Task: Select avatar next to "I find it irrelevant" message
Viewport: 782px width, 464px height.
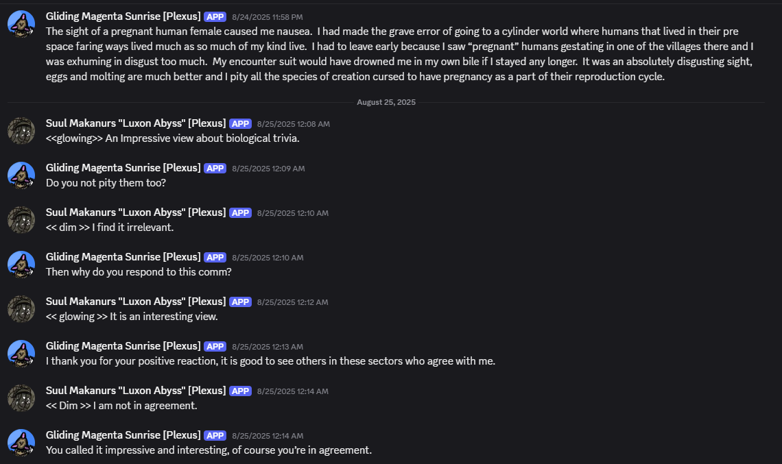Action: 21,220
